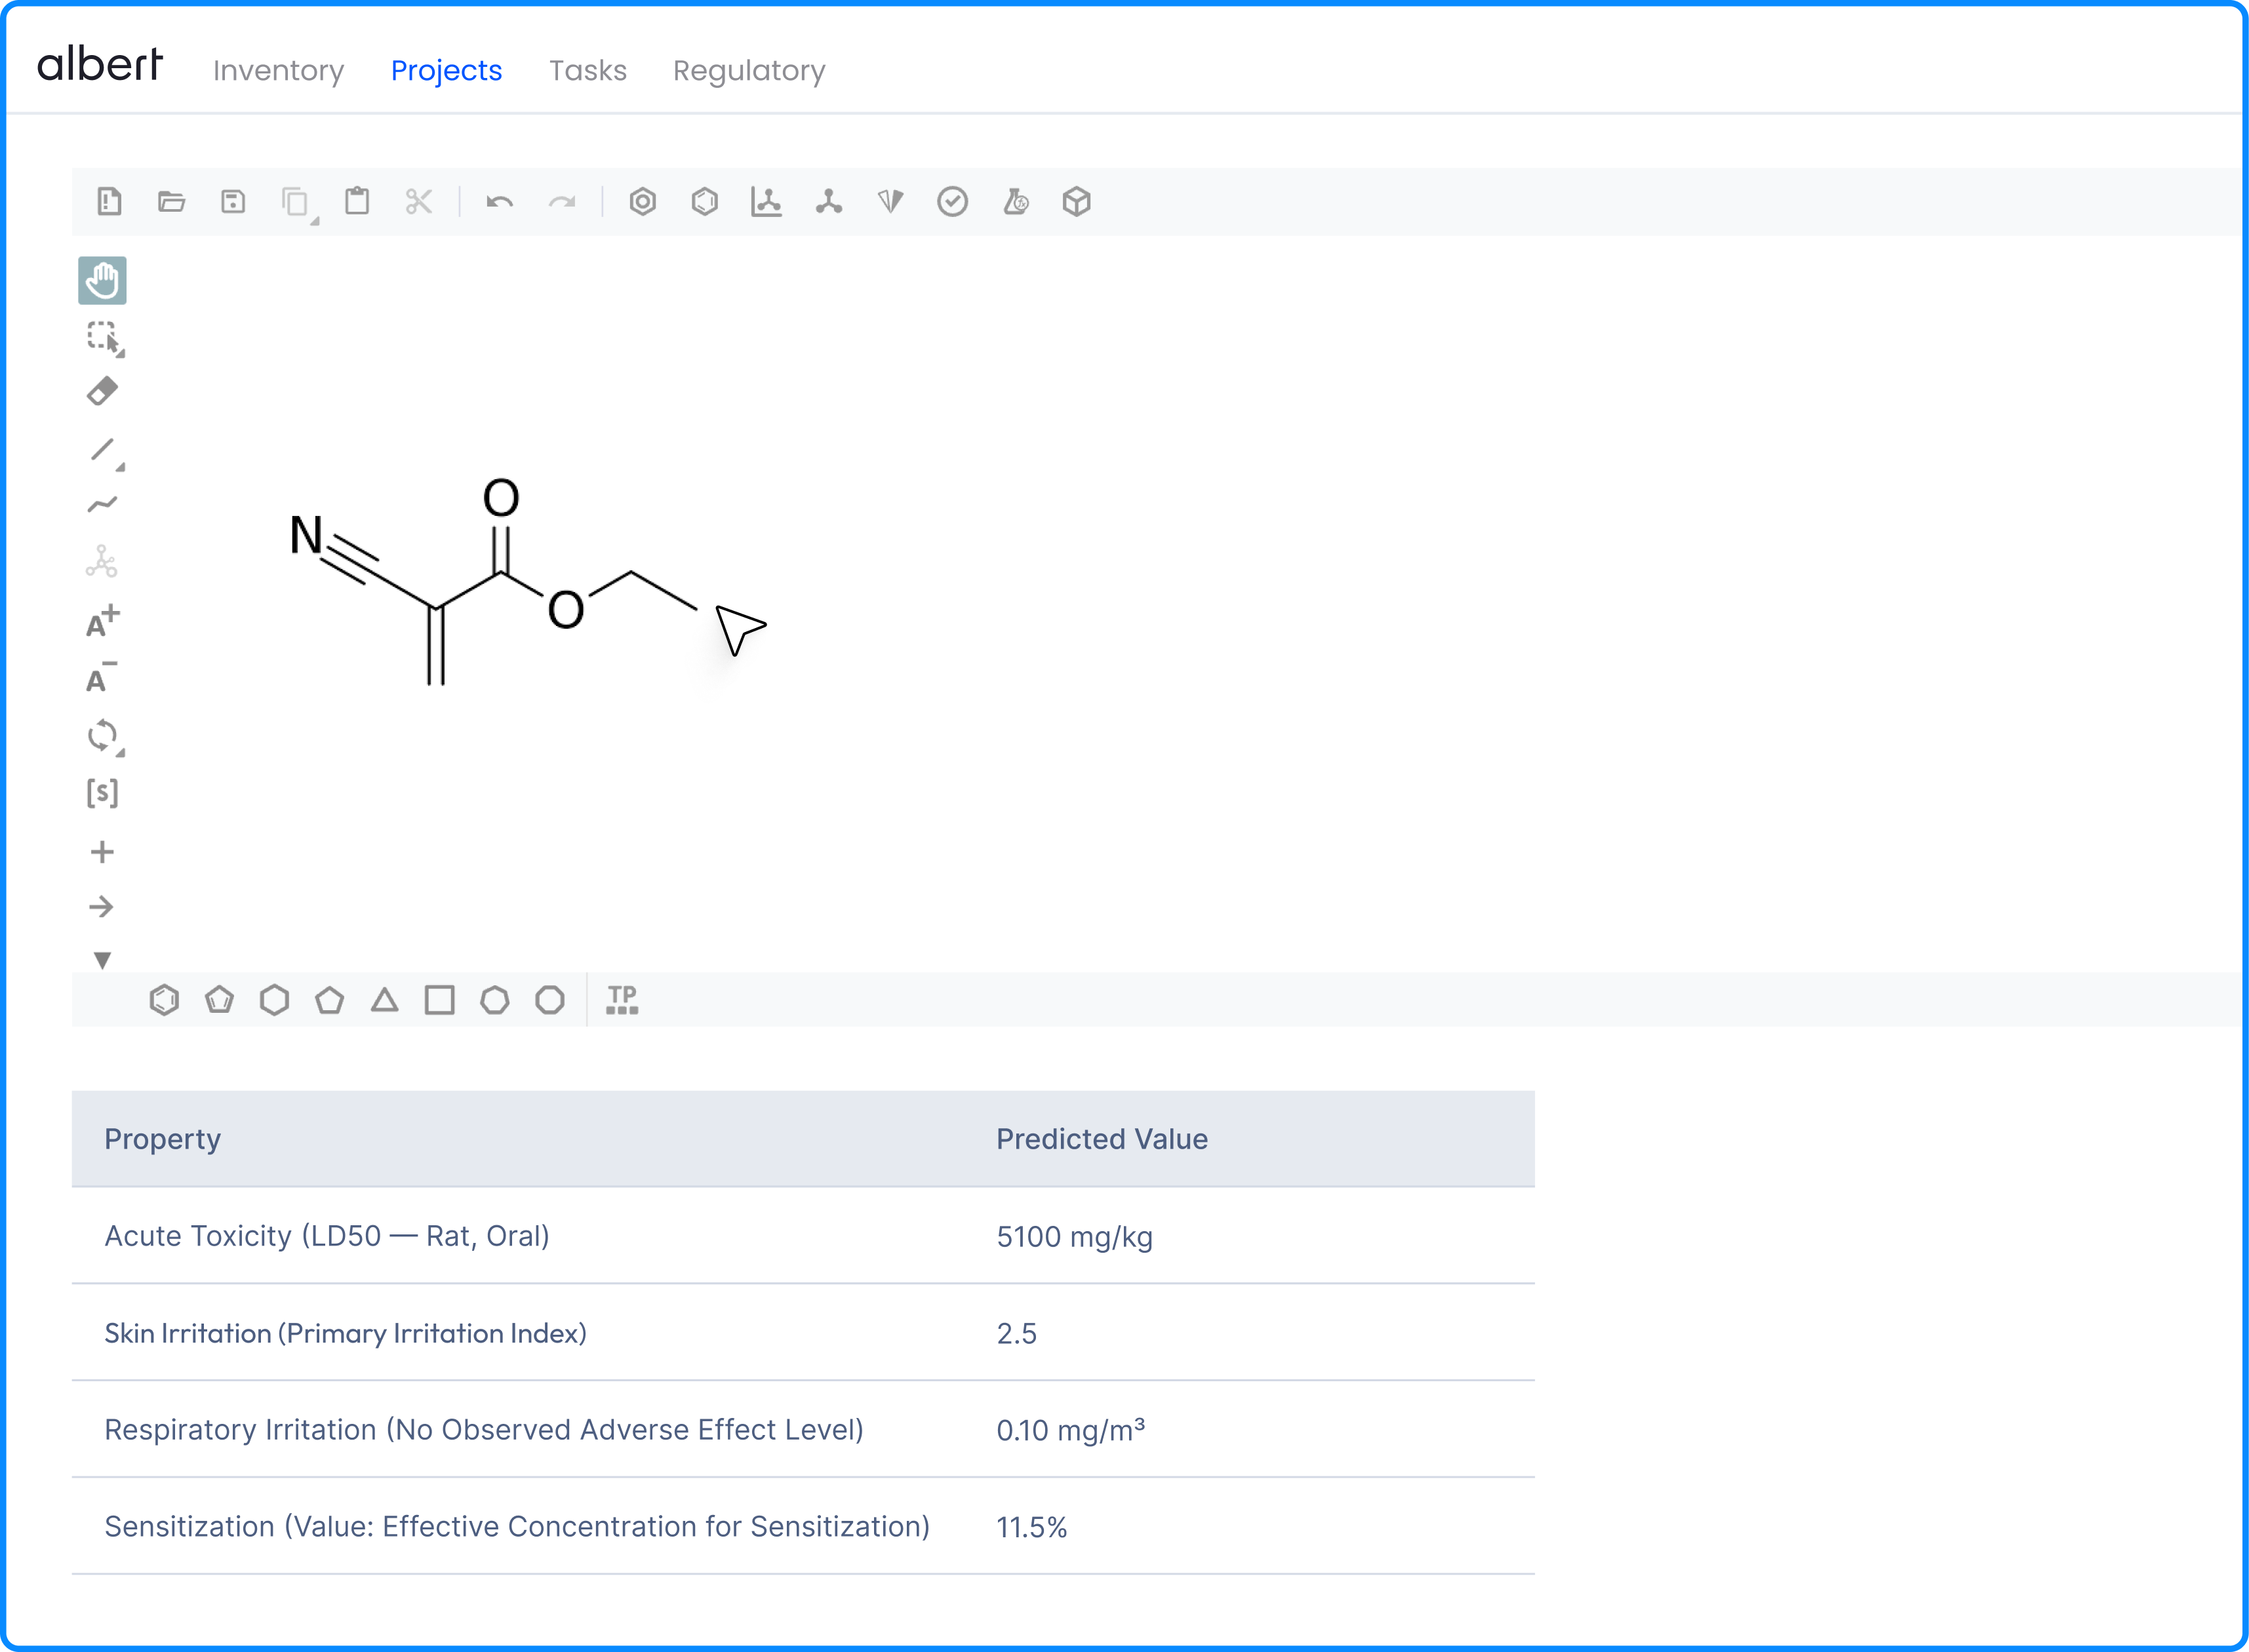Switch to the Inventory tab
The image size is (2249, 1652).
click(x=278, y=70)
